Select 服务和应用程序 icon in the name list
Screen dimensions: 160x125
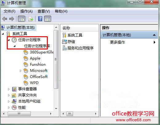point(64,48)
